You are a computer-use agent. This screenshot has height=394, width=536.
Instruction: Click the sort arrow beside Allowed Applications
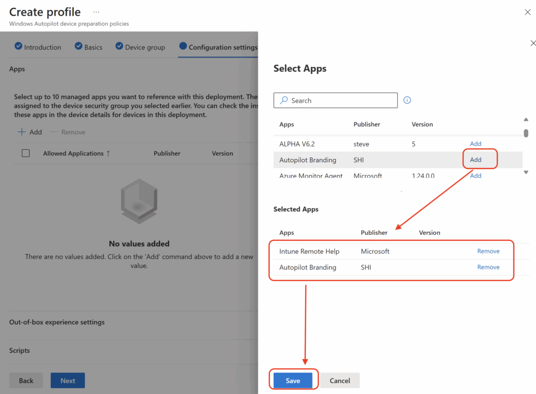click(108, 153)
